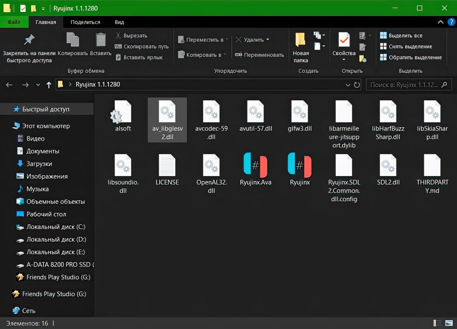Open the Вид ribbon tab
The width and height of the screenshot is (457, 329).
(x=119, y=22)
